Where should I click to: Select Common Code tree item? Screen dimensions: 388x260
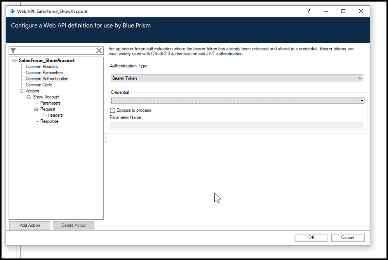pyautogui.click(x=38, y=85)
